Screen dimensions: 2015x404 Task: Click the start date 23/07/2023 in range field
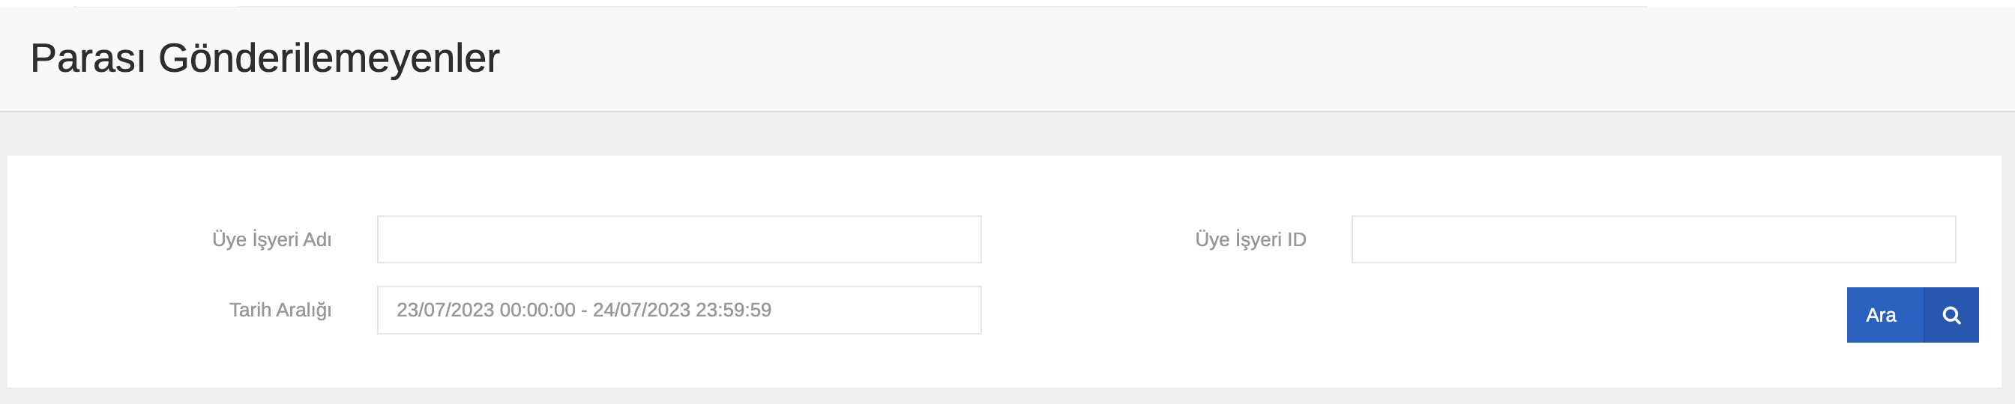[445, 310]
